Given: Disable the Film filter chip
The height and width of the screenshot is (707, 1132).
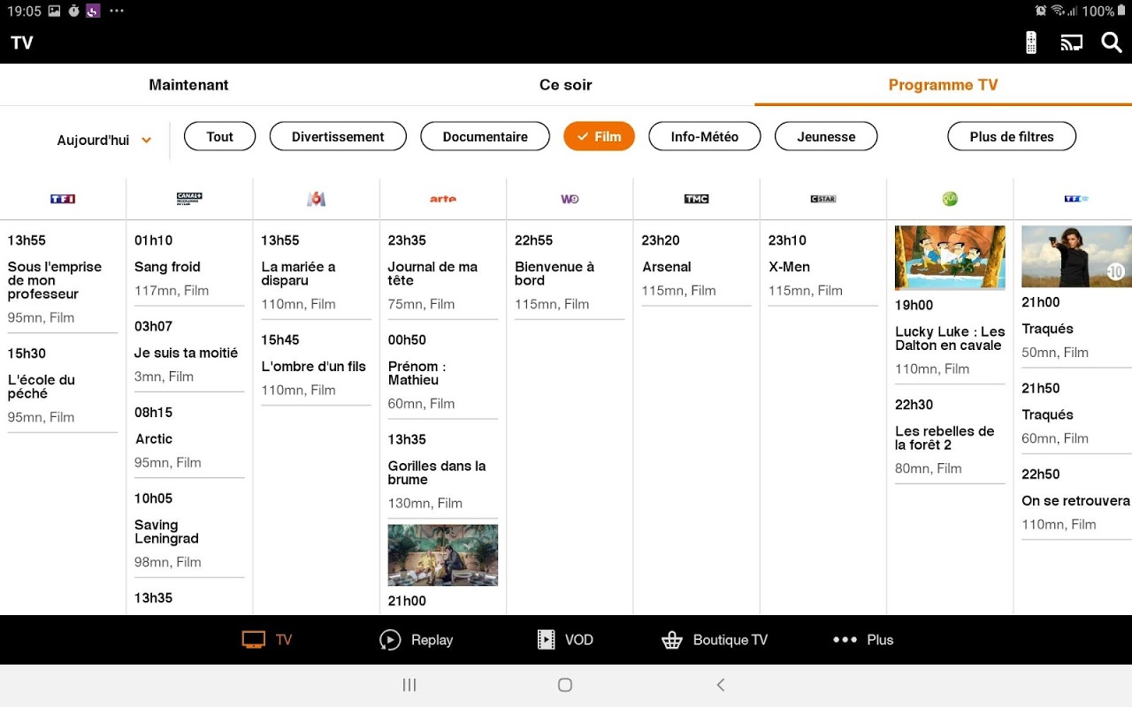Looking at the screenshot, I should 599,136.
